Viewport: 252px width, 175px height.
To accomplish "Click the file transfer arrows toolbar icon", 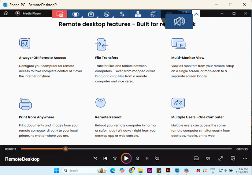I will (122, 14).
